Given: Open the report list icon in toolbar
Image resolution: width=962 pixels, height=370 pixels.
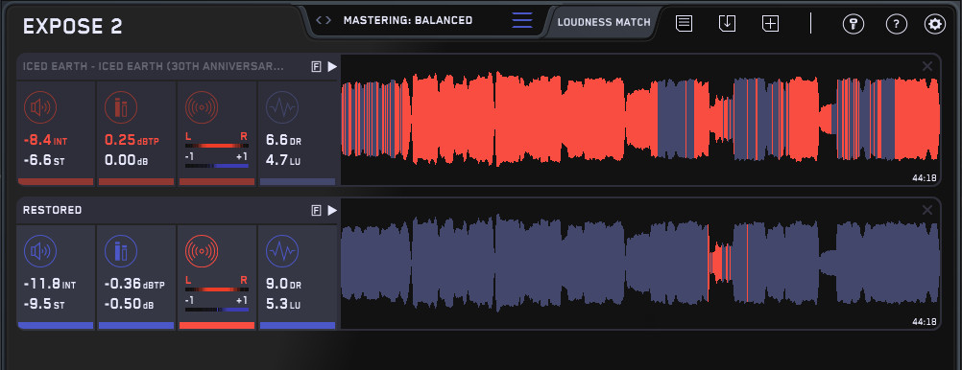Looking at the screenshot, I should (x=685, y=24).
